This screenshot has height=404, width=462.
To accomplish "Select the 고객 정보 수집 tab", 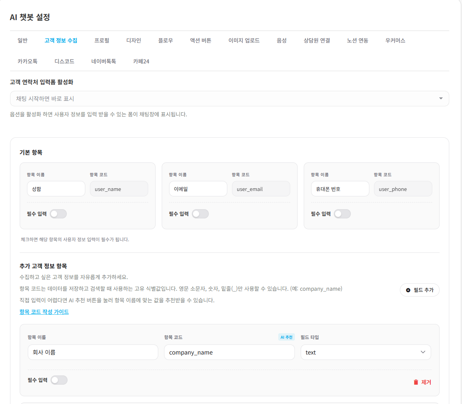I will [61, 41].
